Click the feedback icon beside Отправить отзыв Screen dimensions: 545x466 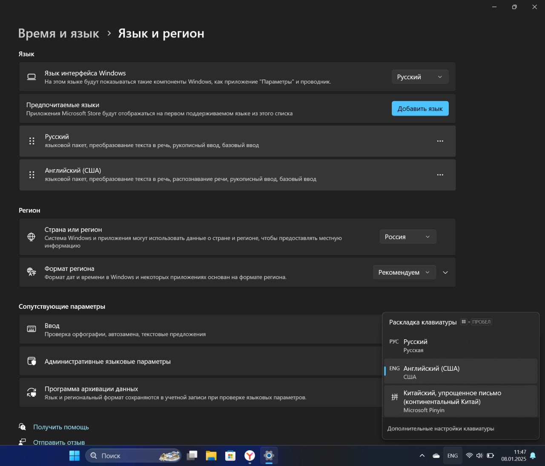(23, 442)
